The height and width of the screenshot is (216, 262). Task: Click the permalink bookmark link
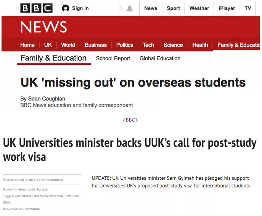(x=32, y=209)
